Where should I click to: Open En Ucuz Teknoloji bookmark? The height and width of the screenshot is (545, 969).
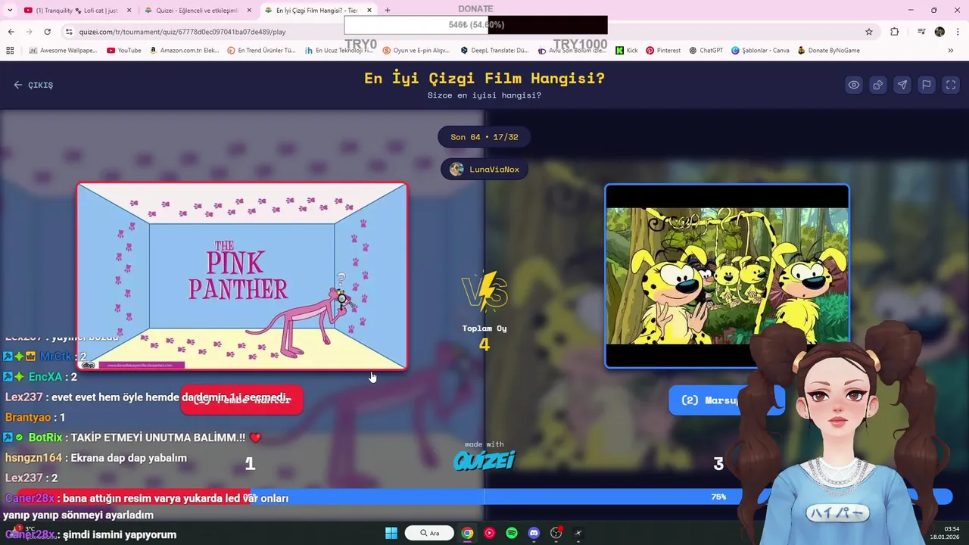click(339, 51)
